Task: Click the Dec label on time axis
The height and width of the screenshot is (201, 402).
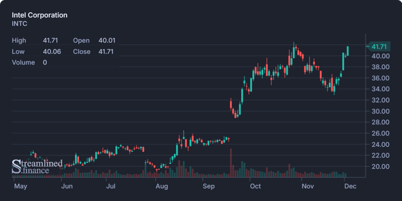Action: tap(351, 186)
